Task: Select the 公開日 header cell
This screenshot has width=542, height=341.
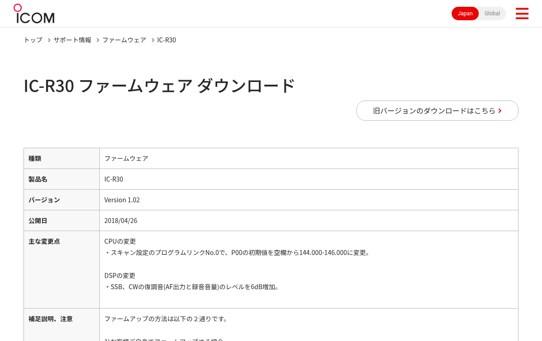Action: (62, 221)
